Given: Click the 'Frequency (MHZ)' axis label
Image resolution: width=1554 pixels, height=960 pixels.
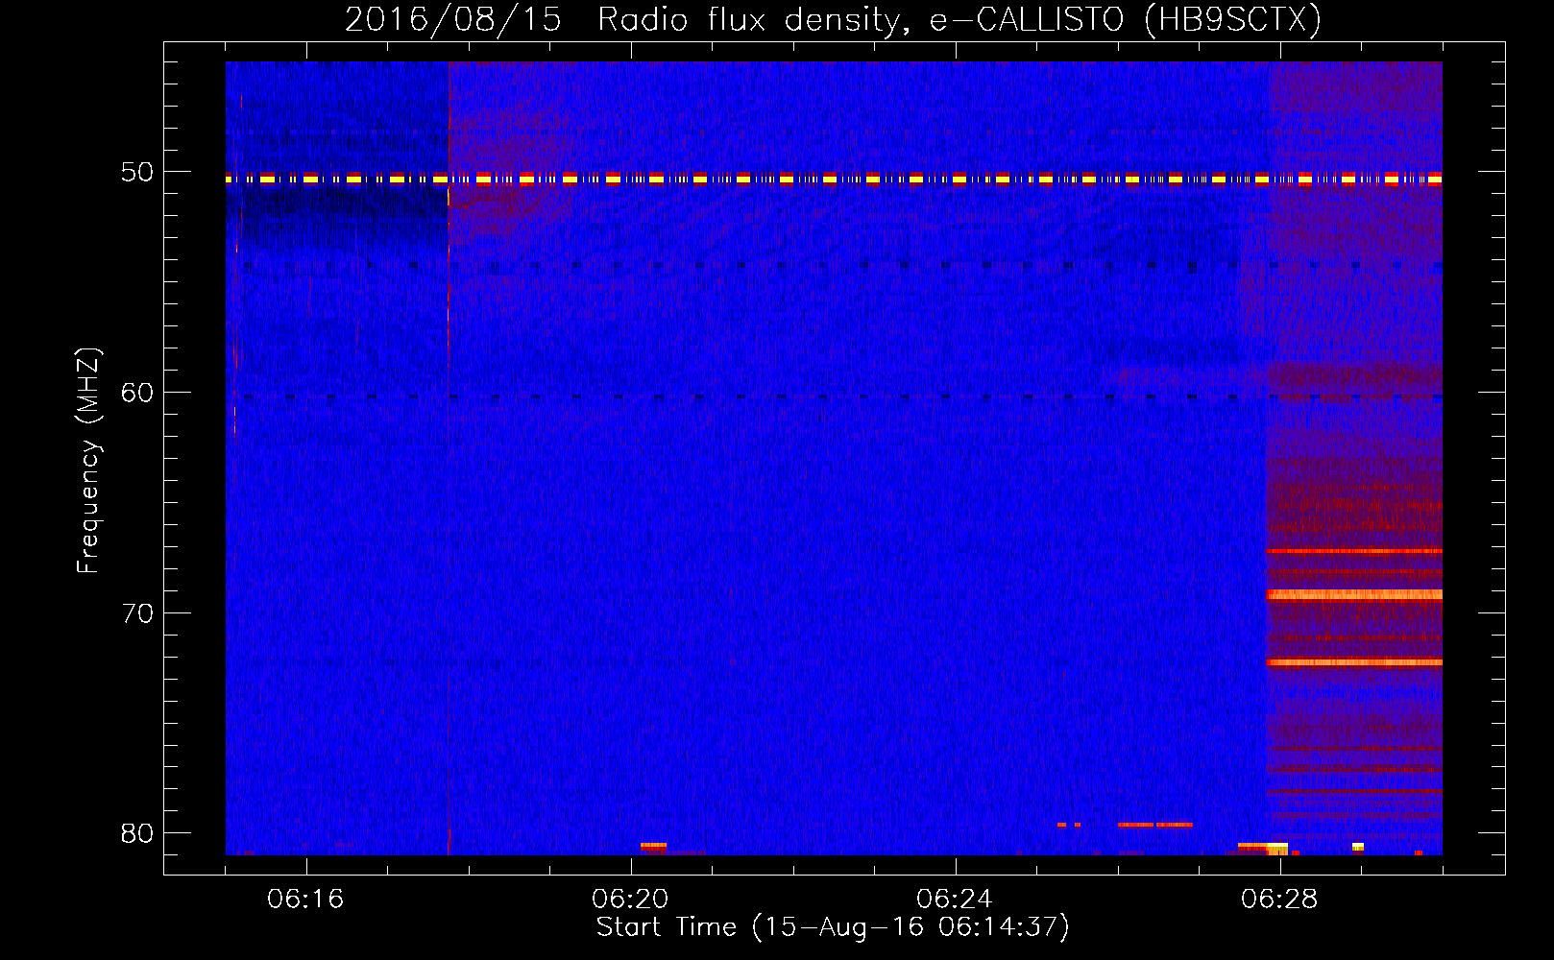Looking at the screenshot, I should (x=88, y=461).
